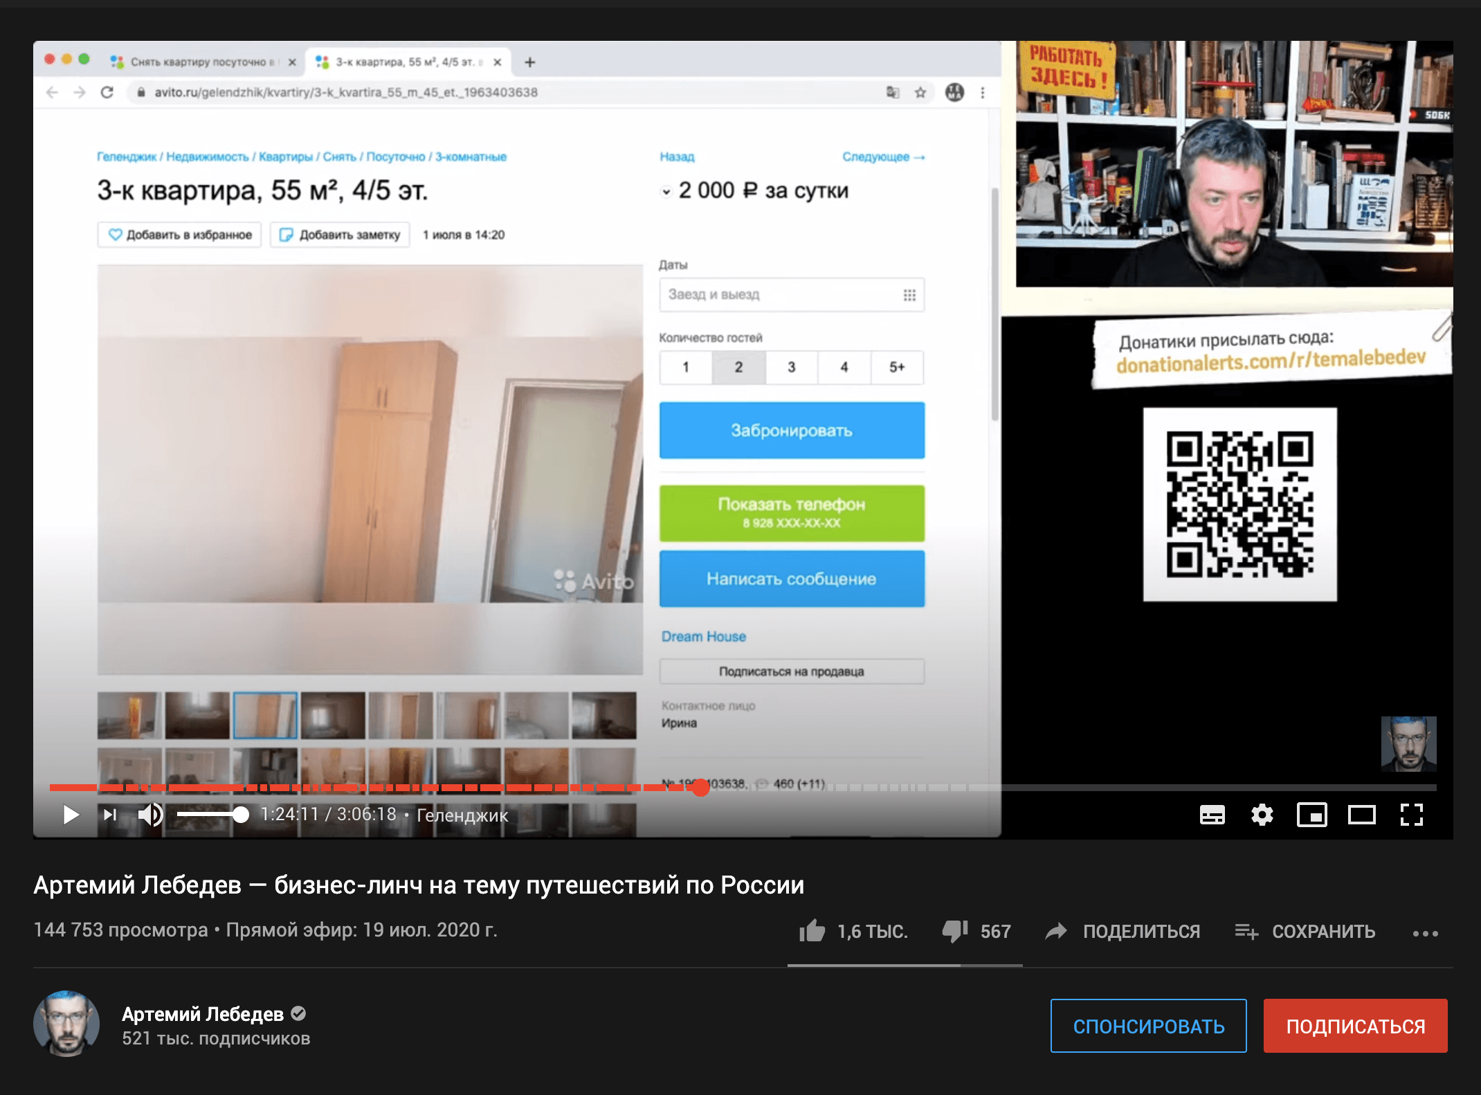
Task: Go forward in browser
Action: pos(80,92)
